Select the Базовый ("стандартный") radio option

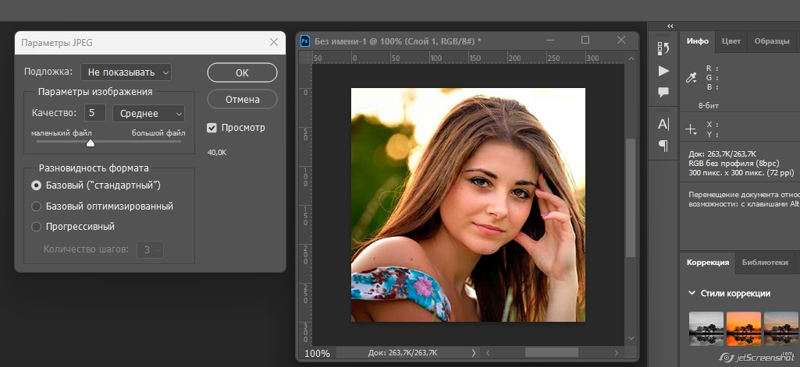[x=36, y=185]
